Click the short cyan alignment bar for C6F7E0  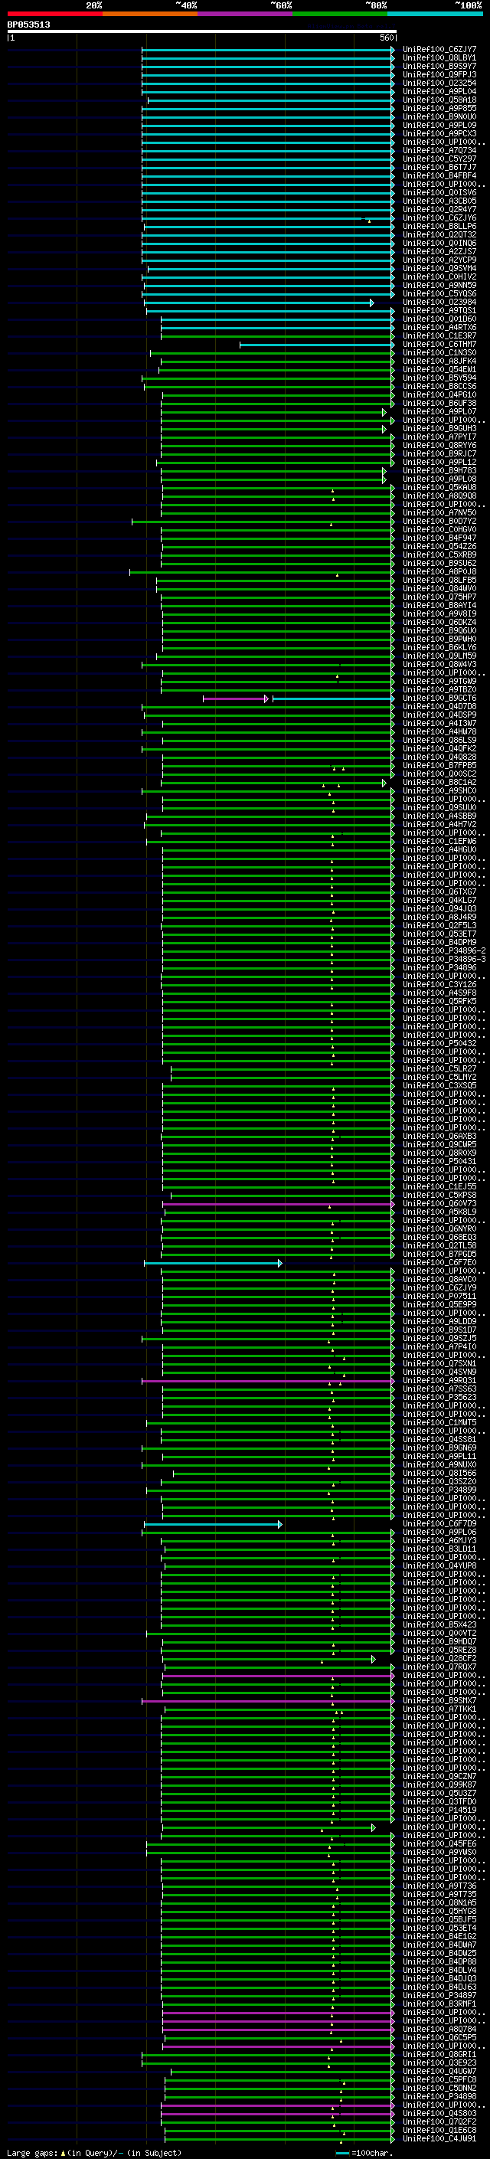tap(213, 1263)
